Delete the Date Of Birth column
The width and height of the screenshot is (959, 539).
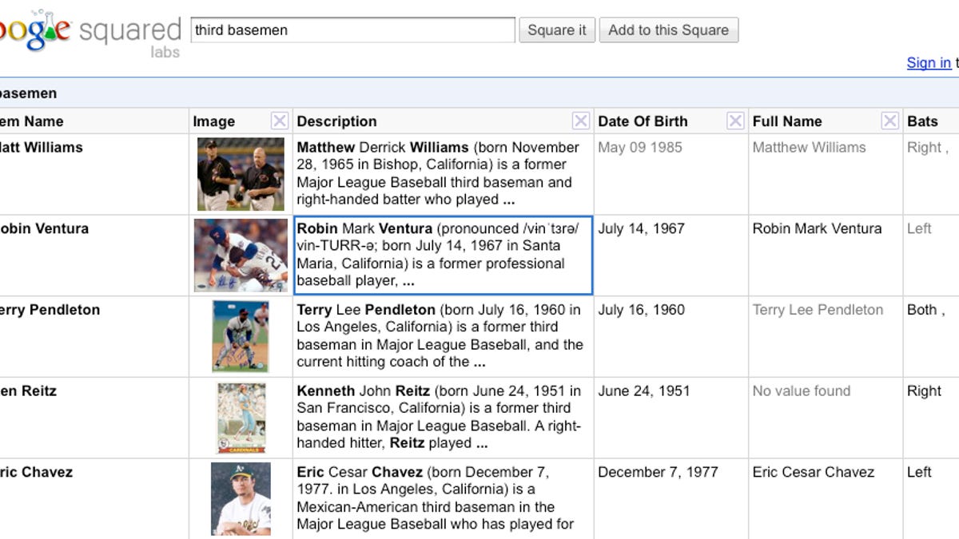(x=735, y=121)
